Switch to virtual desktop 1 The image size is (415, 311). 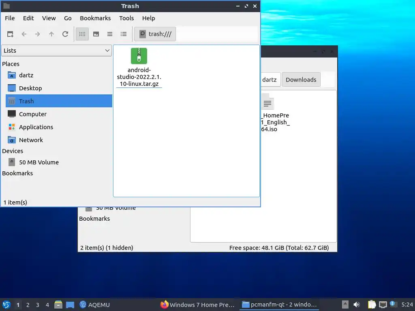18,305
